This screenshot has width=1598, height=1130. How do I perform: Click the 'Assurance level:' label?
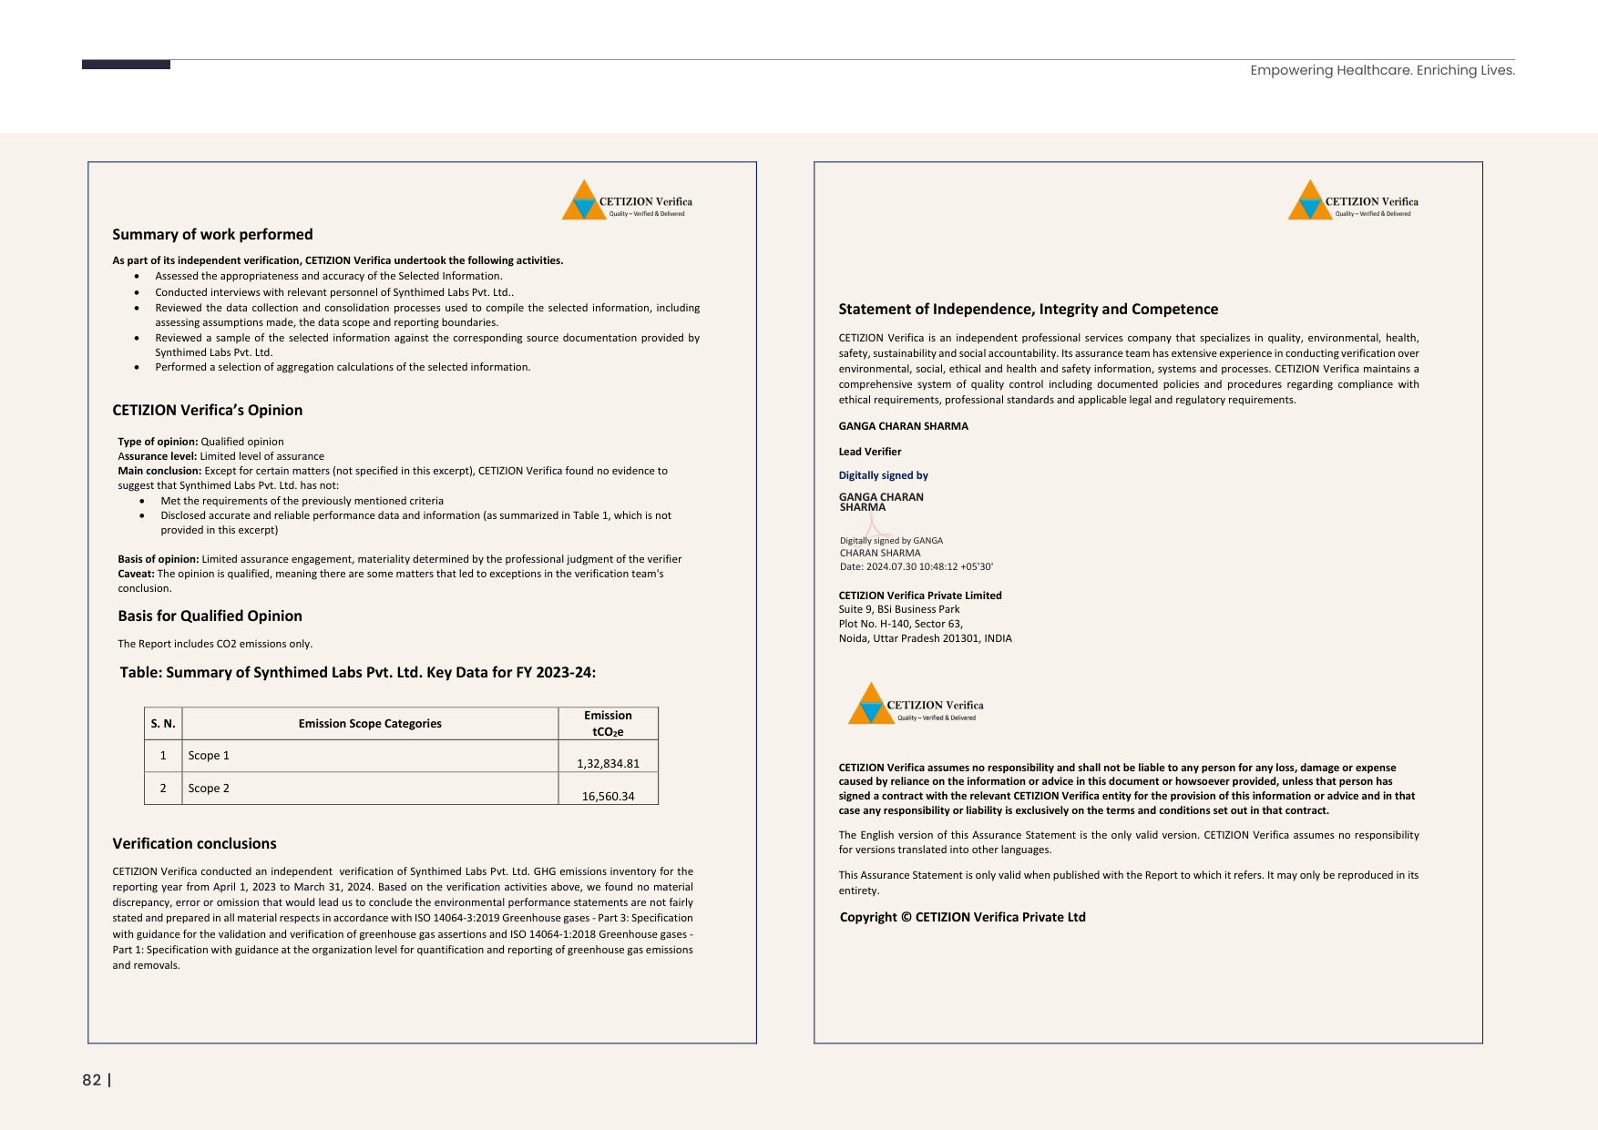(x=157, y=456)
